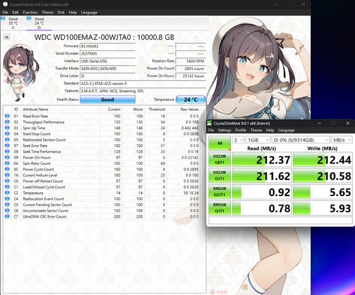Screen dimensions: 355x295
Task: Click status icon for Seek Error Rate
Action: pos(7,146)
